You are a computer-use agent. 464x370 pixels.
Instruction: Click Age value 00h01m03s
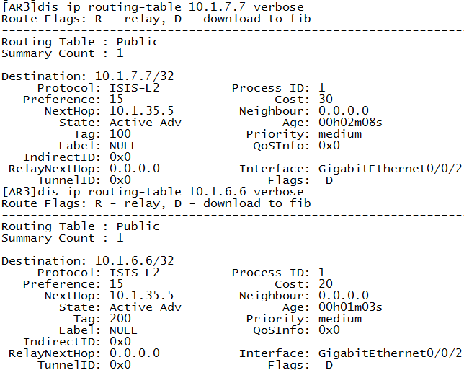[x=350, y=307]
